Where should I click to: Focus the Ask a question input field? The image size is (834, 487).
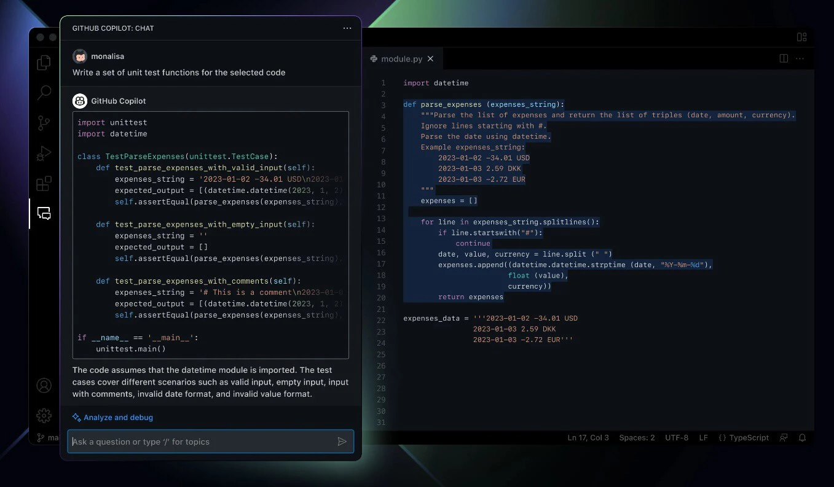210,442
